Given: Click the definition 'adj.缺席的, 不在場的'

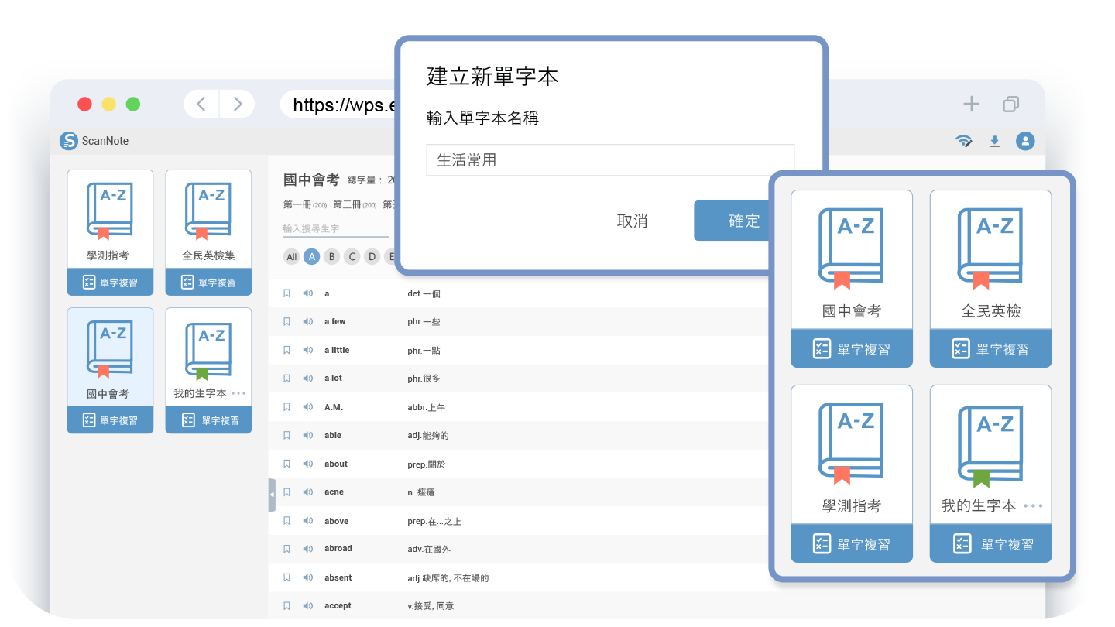Looking at the screenshot, I should point(448,578).
